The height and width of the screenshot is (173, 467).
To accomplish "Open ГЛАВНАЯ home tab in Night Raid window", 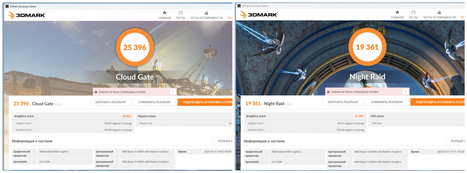I will [397, 15].
